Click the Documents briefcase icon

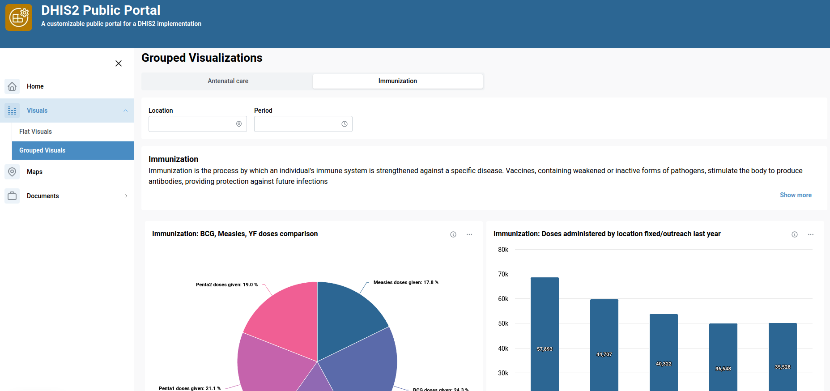[x=12, y=196]
